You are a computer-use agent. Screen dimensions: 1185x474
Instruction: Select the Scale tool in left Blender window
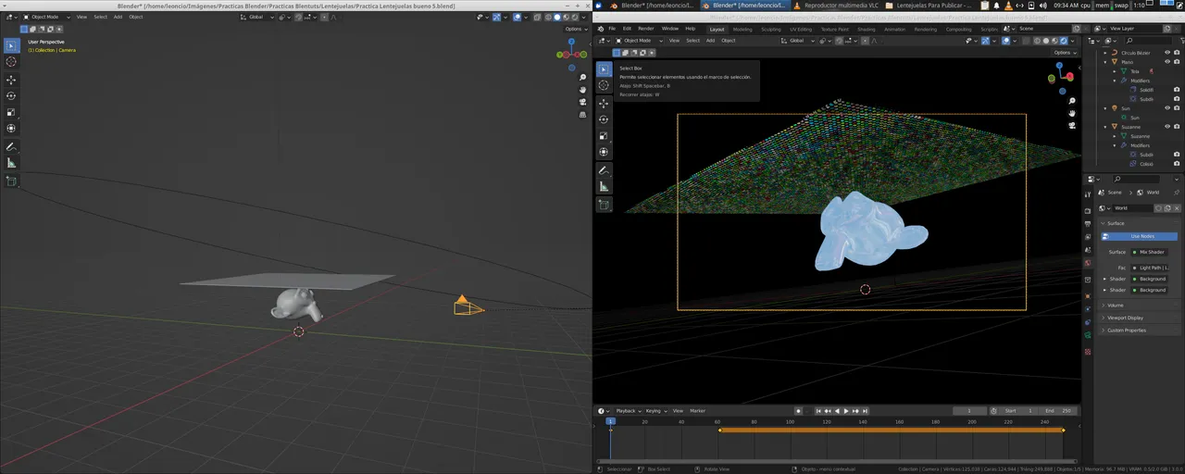coord(11,112)
